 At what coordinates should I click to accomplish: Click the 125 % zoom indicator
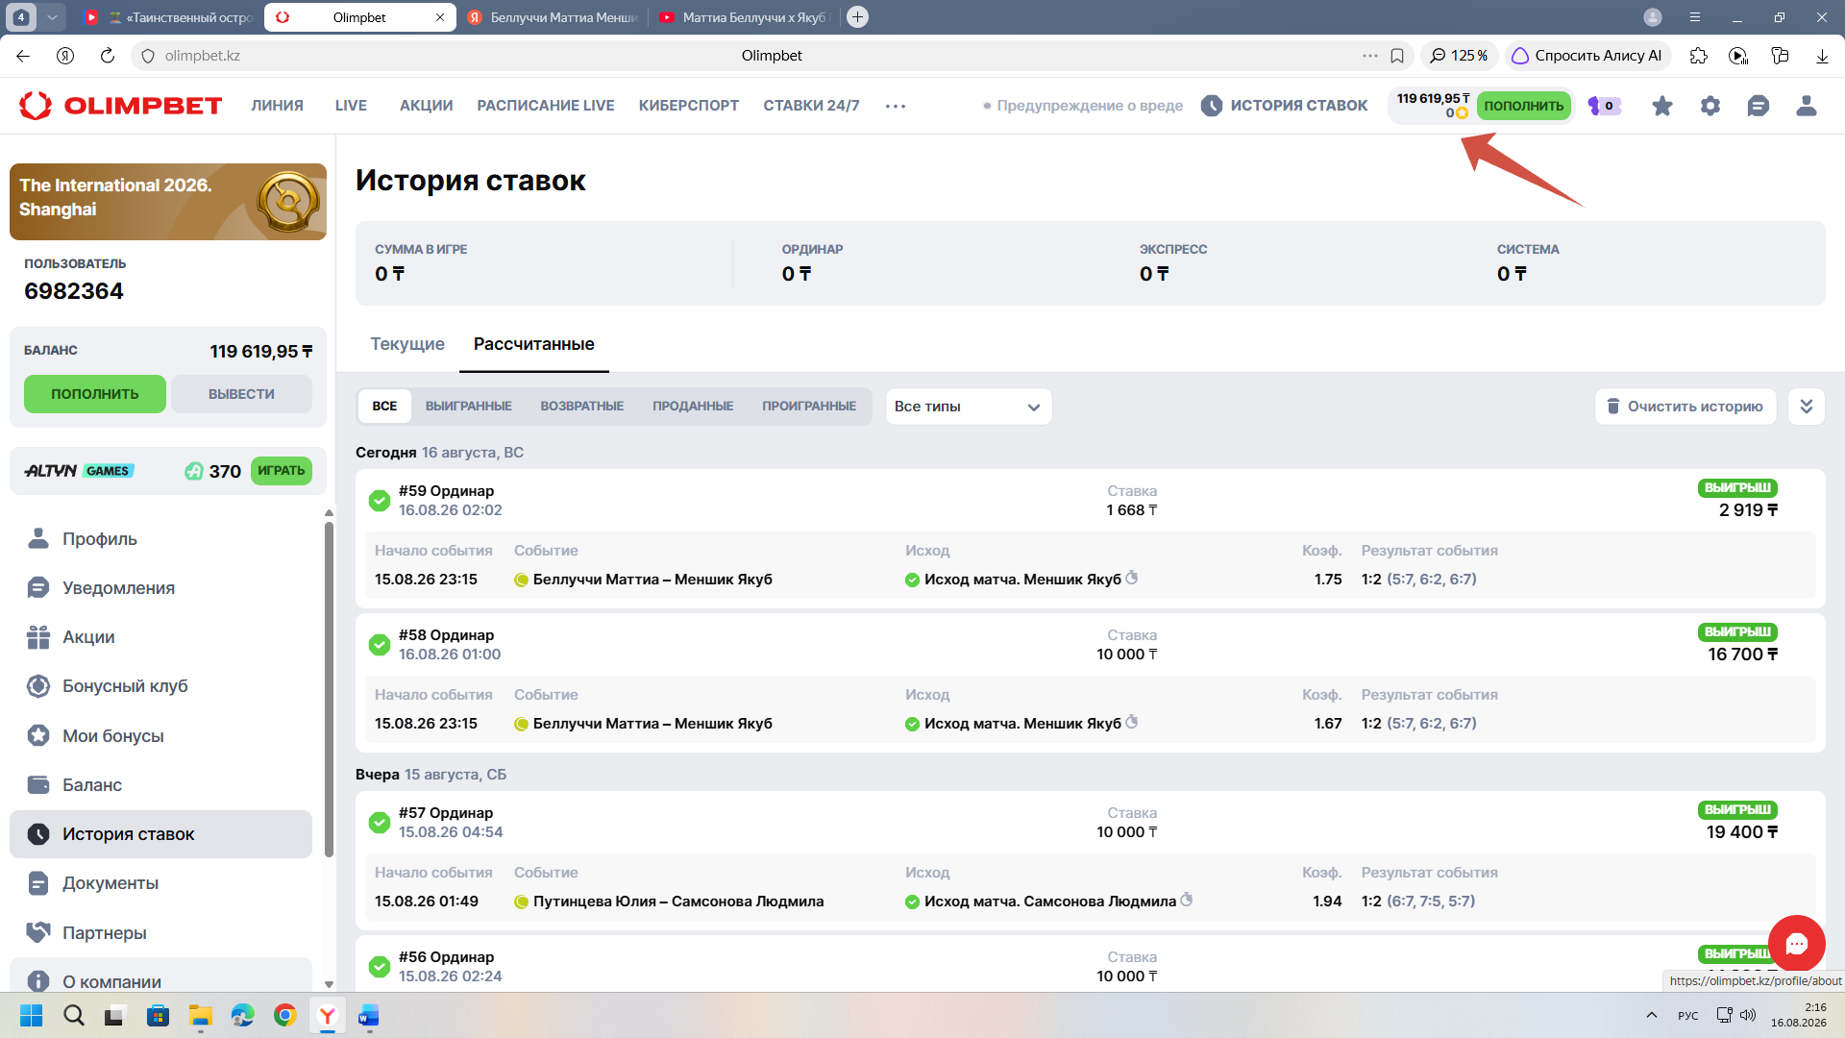click(1459, 56)
